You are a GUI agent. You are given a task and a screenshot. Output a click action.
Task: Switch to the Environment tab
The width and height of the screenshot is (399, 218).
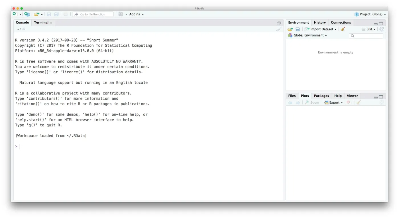tap(298, 23)
